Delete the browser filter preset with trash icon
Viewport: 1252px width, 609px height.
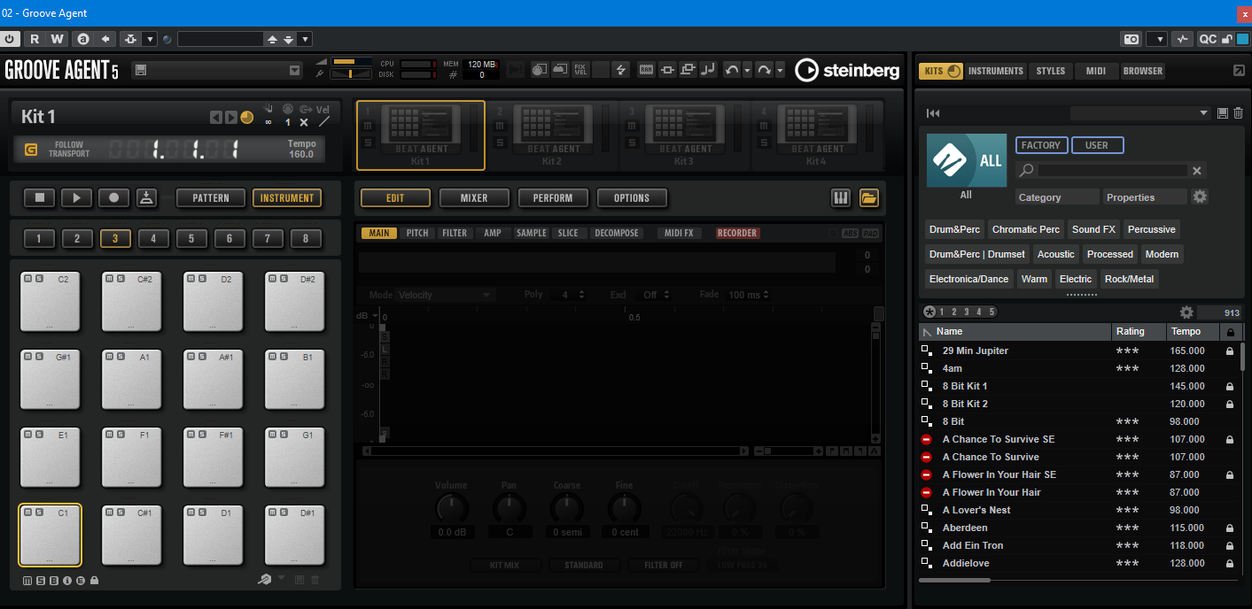click(1238, 113)
